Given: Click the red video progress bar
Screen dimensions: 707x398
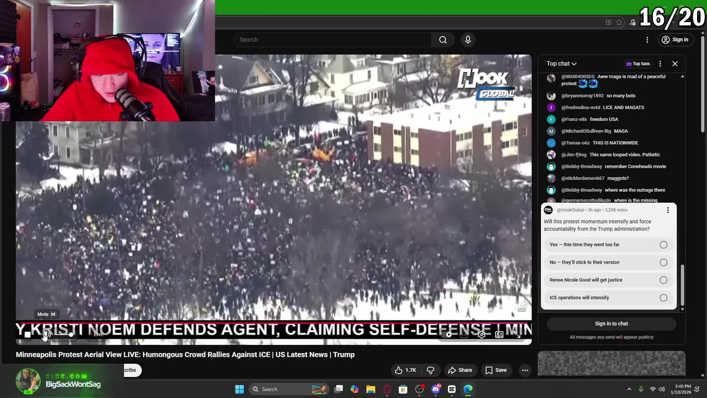Looking at the screenshot, I should (273, 324).
